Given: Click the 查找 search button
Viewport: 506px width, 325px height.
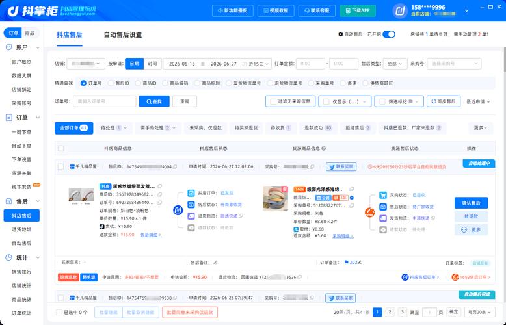Looking at the screenshot, I should (x=154, y=101).
